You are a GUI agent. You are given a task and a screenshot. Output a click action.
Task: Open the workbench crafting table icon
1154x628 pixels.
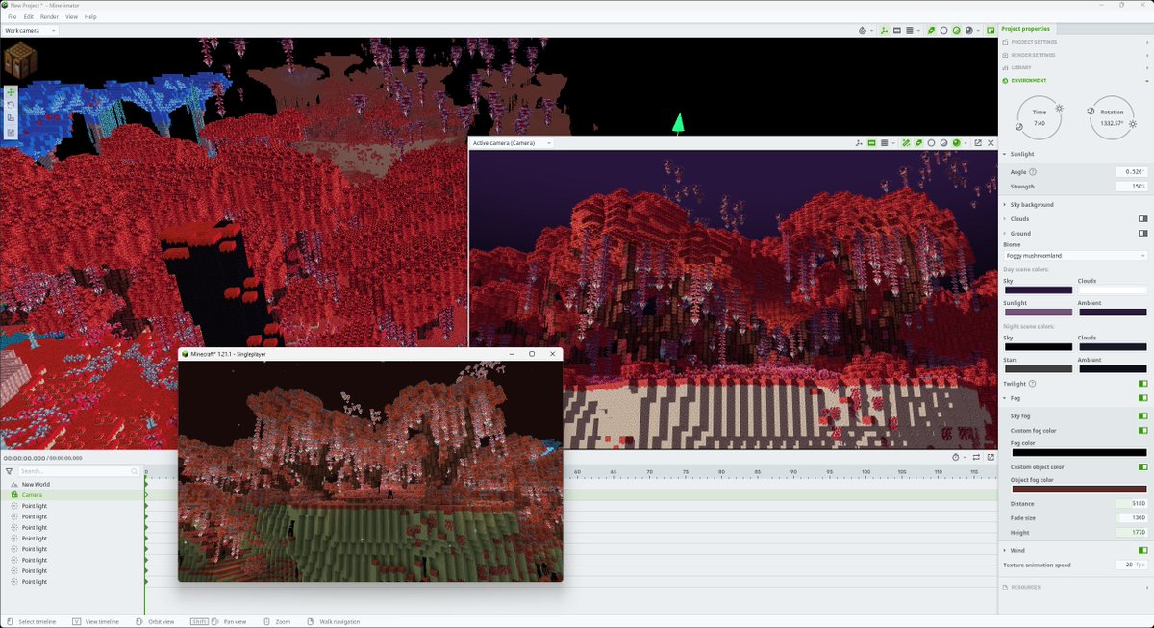(19, 61)
